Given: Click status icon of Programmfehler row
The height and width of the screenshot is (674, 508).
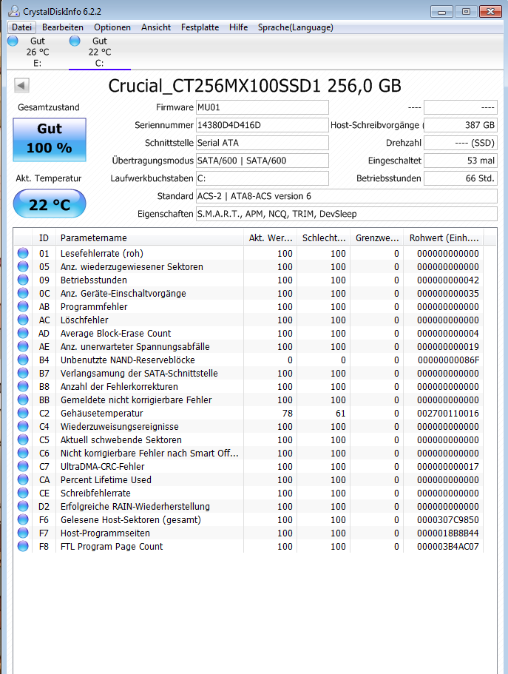Looking at the screenshot, I should click(x=23, y=306).
